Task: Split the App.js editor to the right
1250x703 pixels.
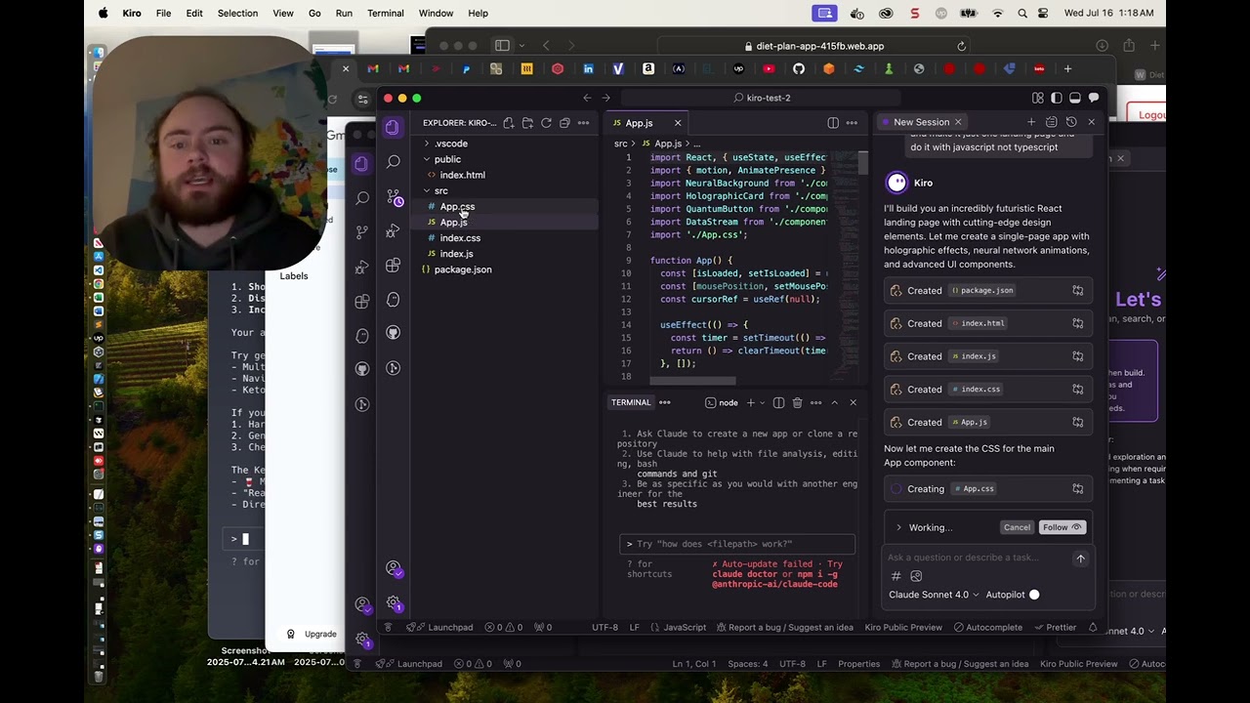Action: 833,123
